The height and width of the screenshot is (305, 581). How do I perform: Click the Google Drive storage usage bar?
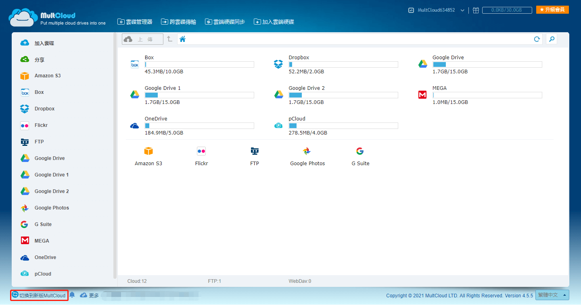487,64
